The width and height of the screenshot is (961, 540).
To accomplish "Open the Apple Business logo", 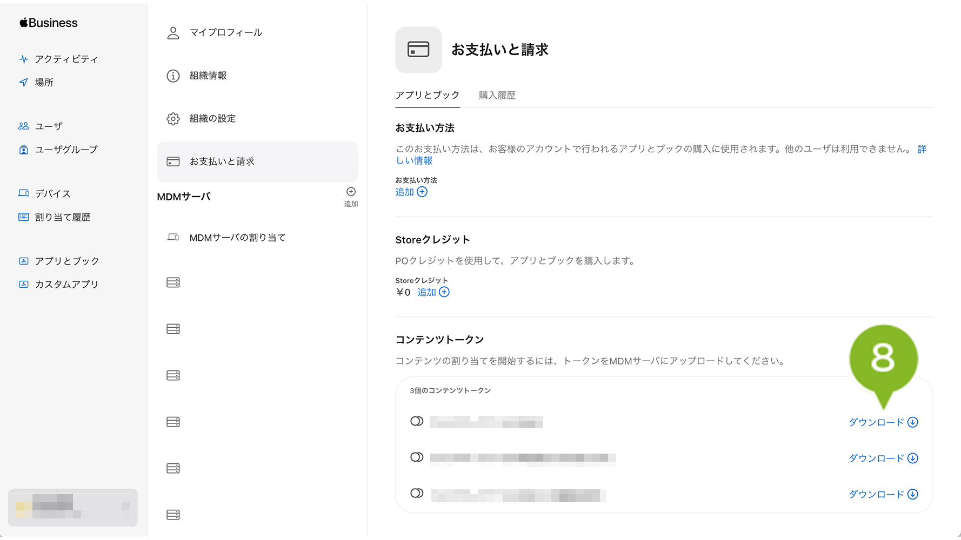I will [49, 23].
